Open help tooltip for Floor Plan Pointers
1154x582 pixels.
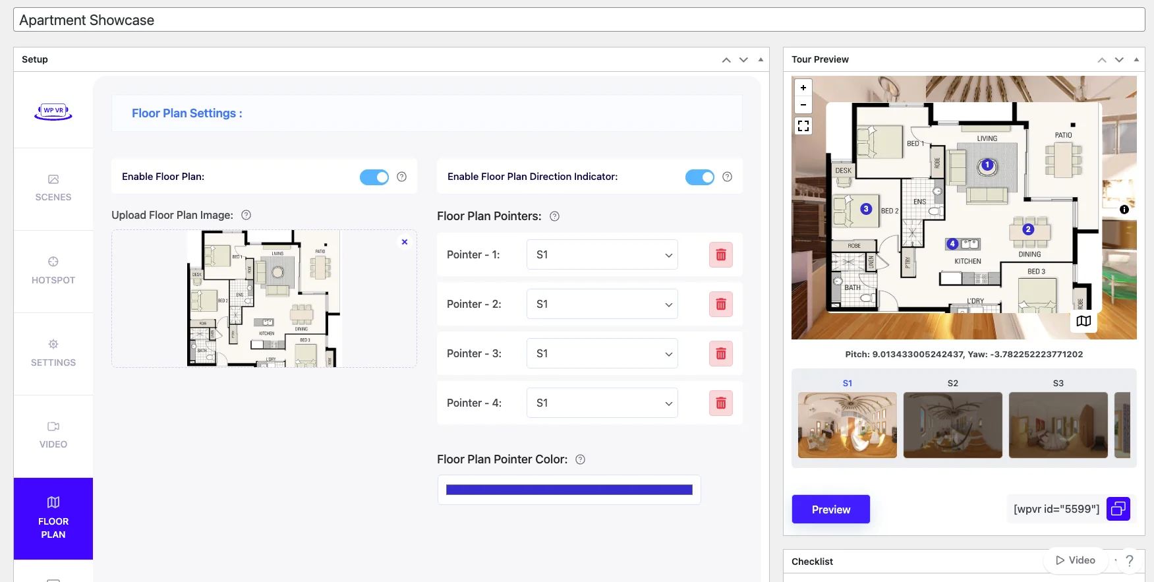click(555, 216)
